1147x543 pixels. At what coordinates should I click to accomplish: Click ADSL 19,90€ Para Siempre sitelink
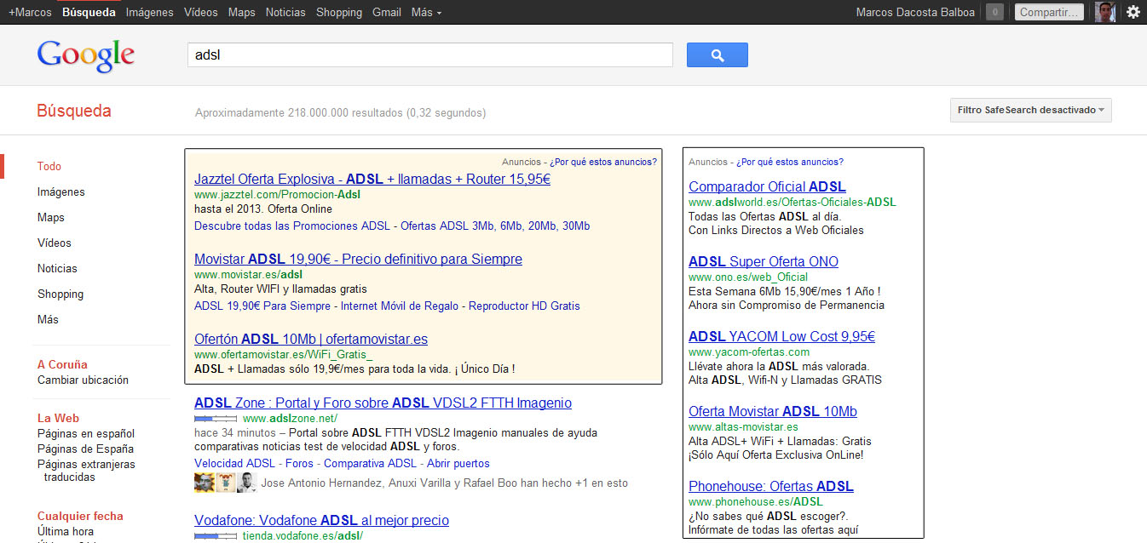pyautogui.click(x=262, y=306)
